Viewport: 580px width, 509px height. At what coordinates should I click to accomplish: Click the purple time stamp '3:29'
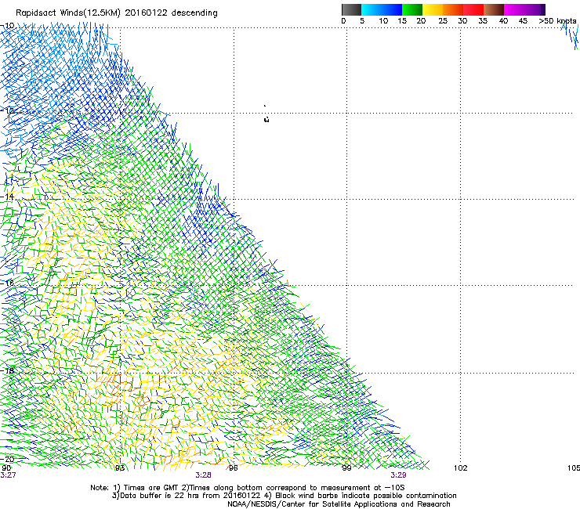[398, 475]
